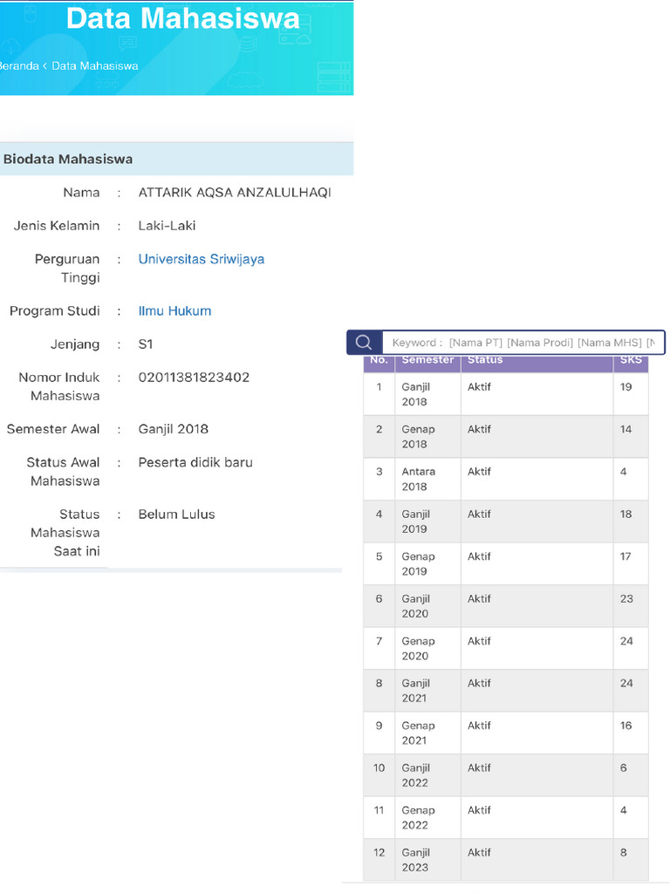
Task: Click the Belum Lulus status value
Action: [176, 515]
